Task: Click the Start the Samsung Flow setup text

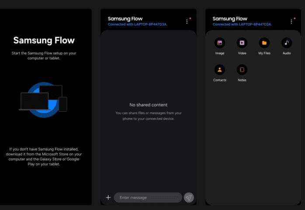Action: pyautogui.click(x=44, y=55)
